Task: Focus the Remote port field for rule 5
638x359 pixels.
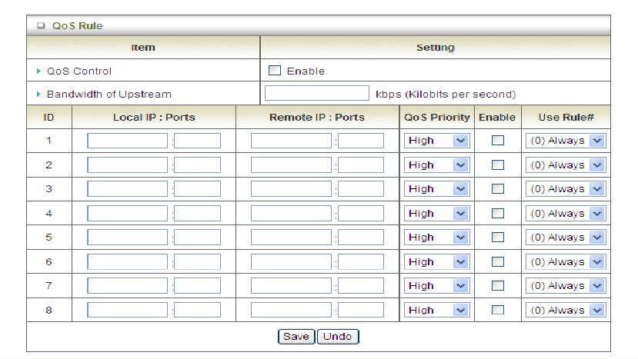Action: [361, 238]
